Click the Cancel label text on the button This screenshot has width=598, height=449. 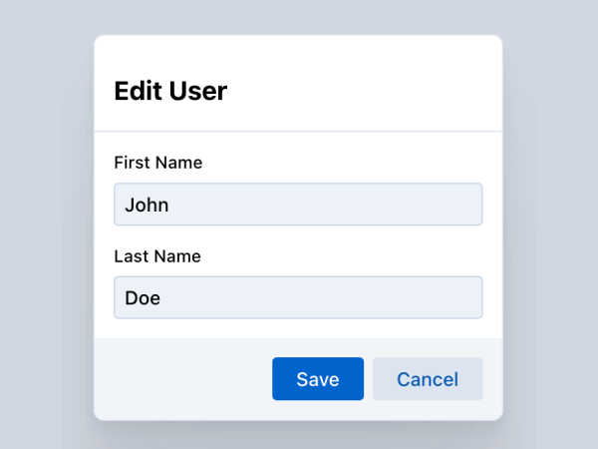coord(428,379)
